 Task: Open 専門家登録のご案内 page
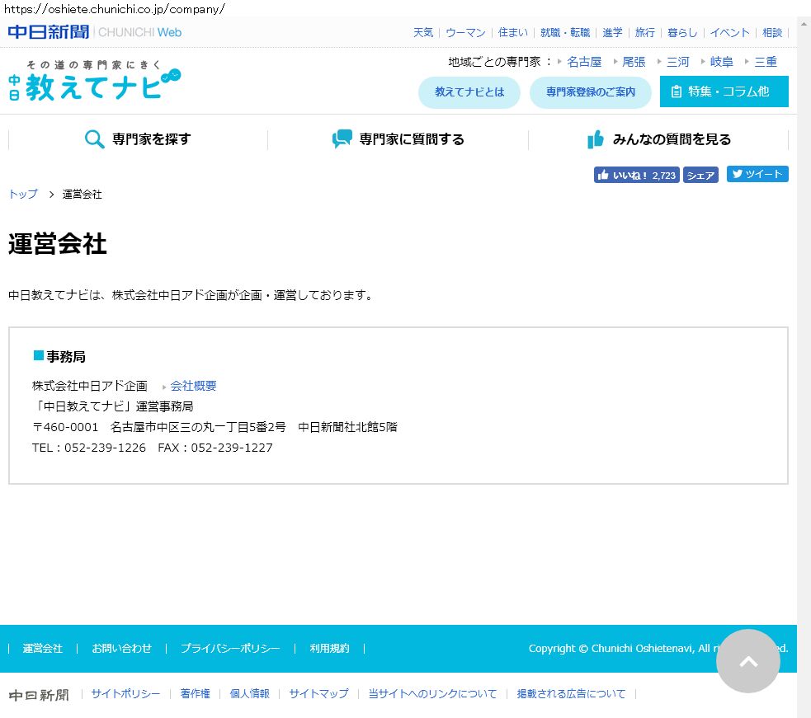[591, 92]
